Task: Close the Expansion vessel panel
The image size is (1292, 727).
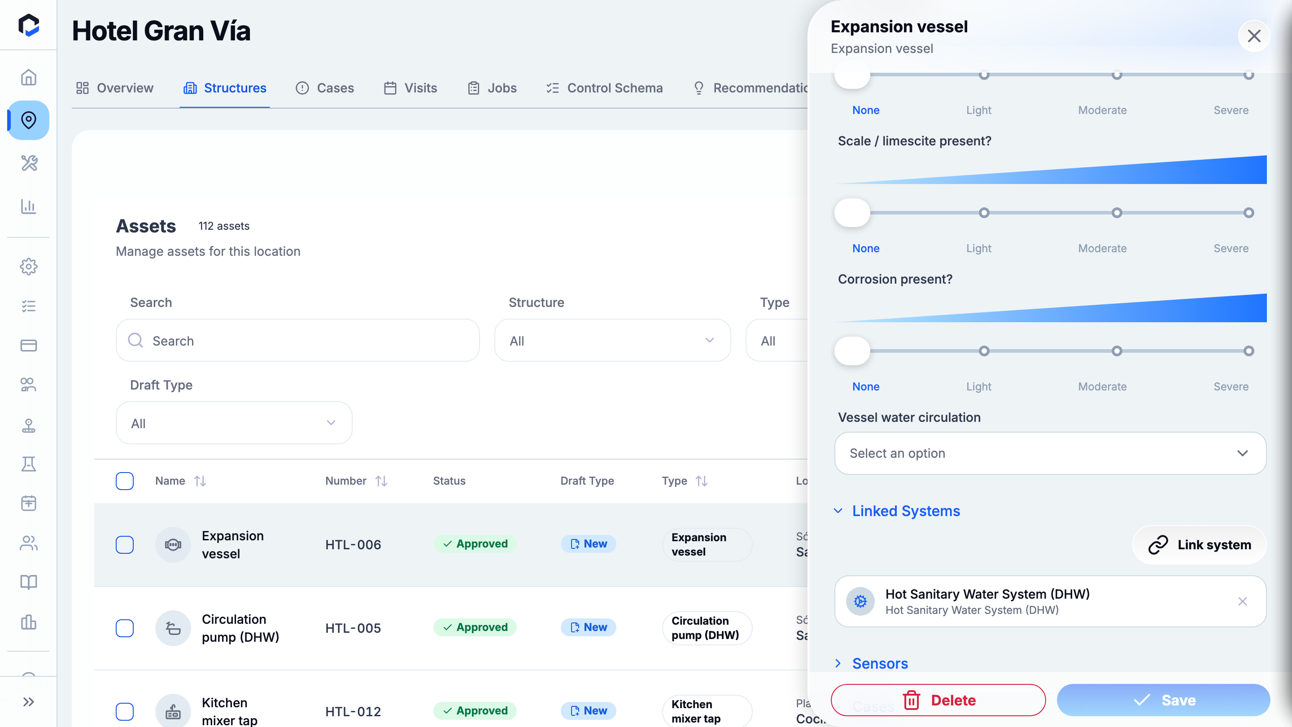Action: (1254, 36)
